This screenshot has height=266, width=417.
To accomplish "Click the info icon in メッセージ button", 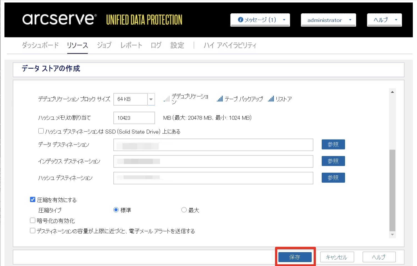I will coord(241,20).
